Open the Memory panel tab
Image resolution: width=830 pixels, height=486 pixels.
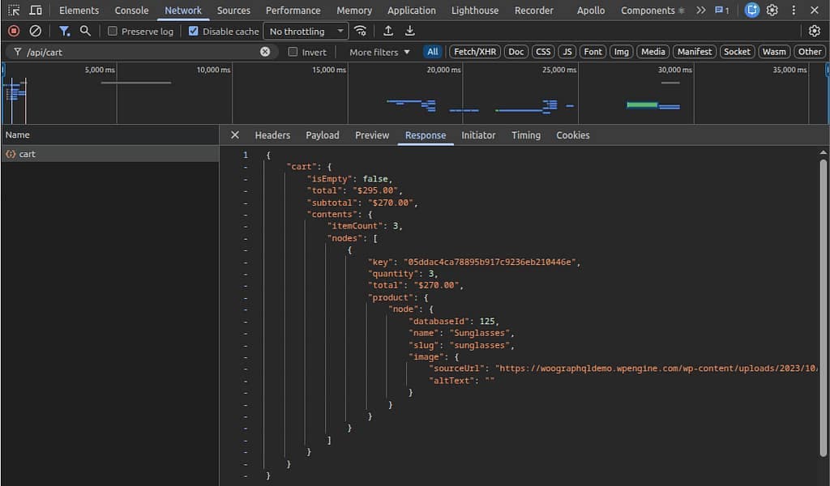[354, 10]
